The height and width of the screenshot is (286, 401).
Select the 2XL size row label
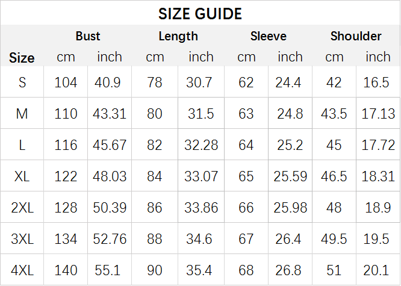[x=22, y=208]
